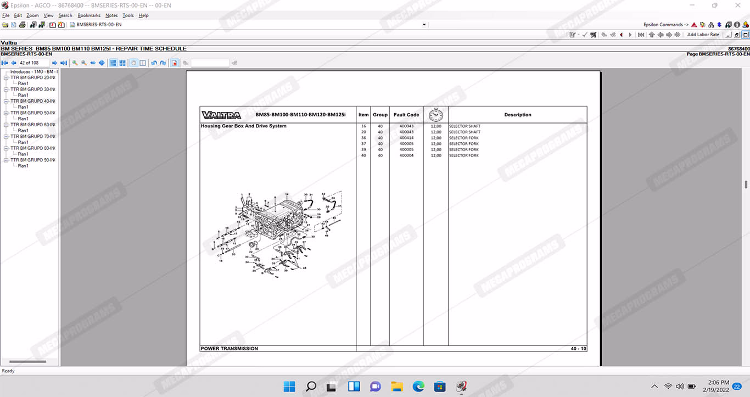Screen dimensions: 750x397
Task: Collapse the TTR BM GRUPO 40 tree node
Action: [x=6, y=102]
